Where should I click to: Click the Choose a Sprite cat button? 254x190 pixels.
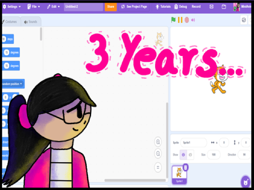pos(246,182)
